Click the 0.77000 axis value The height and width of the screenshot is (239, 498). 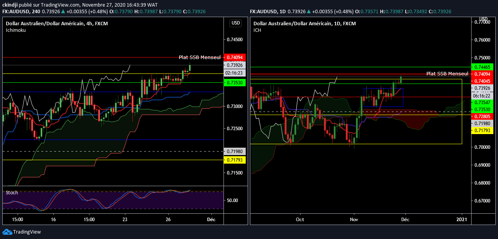click(x=482, y=22)
